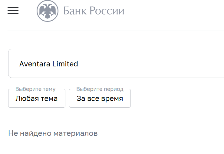
Task: Focus the search field with "Aventara Limited"
Action: click(121, 64)
